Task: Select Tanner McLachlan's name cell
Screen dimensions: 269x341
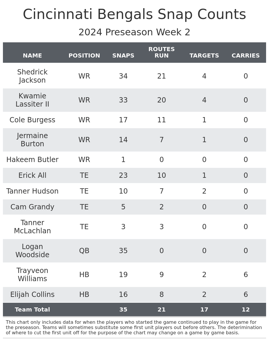Action: [x=32, y=227]
